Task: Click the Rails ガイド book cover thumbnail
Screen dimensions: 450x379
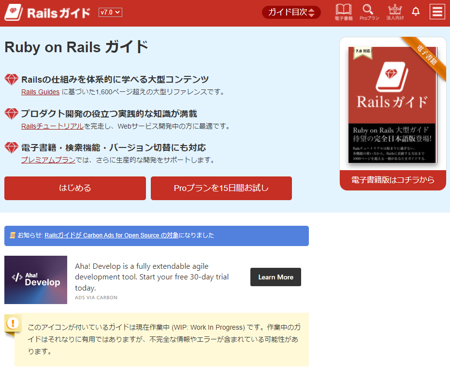Action: pos(392,105)
